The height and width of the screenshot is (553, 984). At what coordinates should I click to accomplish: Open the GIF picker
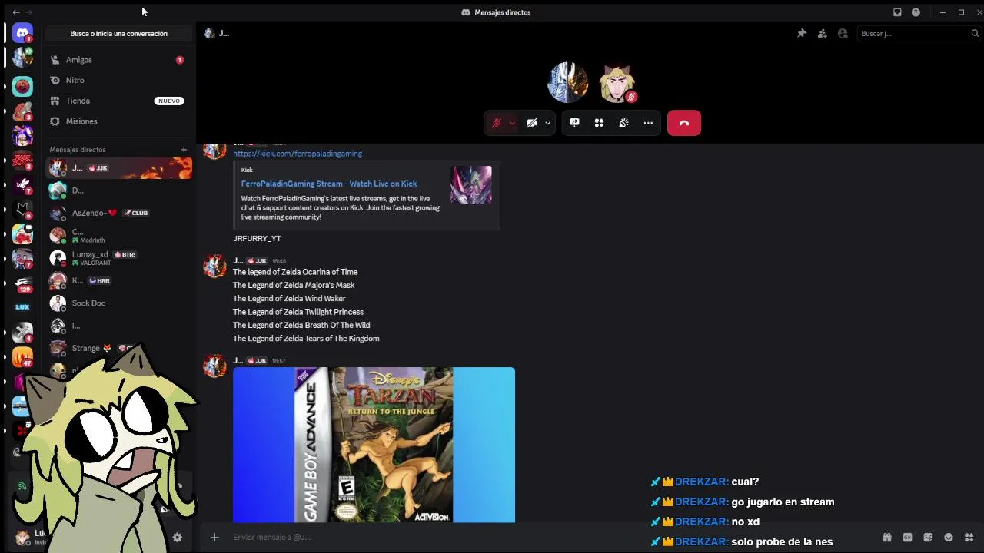point(907,538)
